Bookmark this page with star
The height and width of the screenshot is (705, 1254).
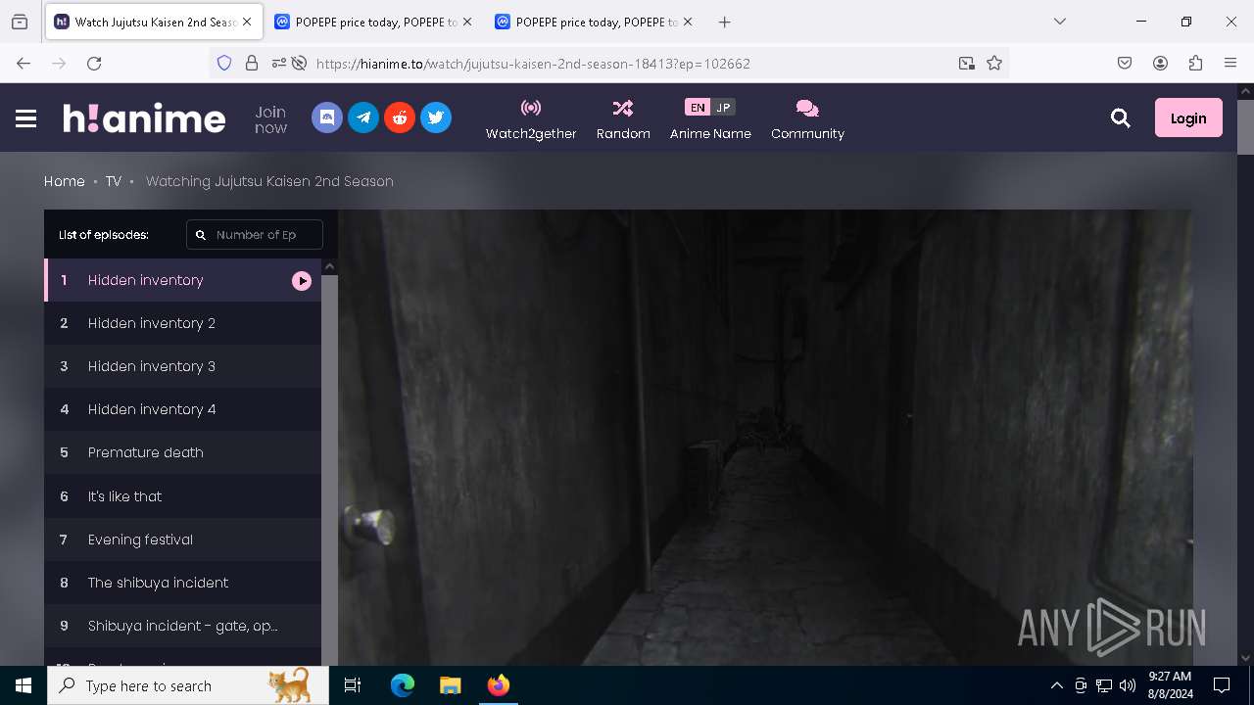click(x=994, y=63)
